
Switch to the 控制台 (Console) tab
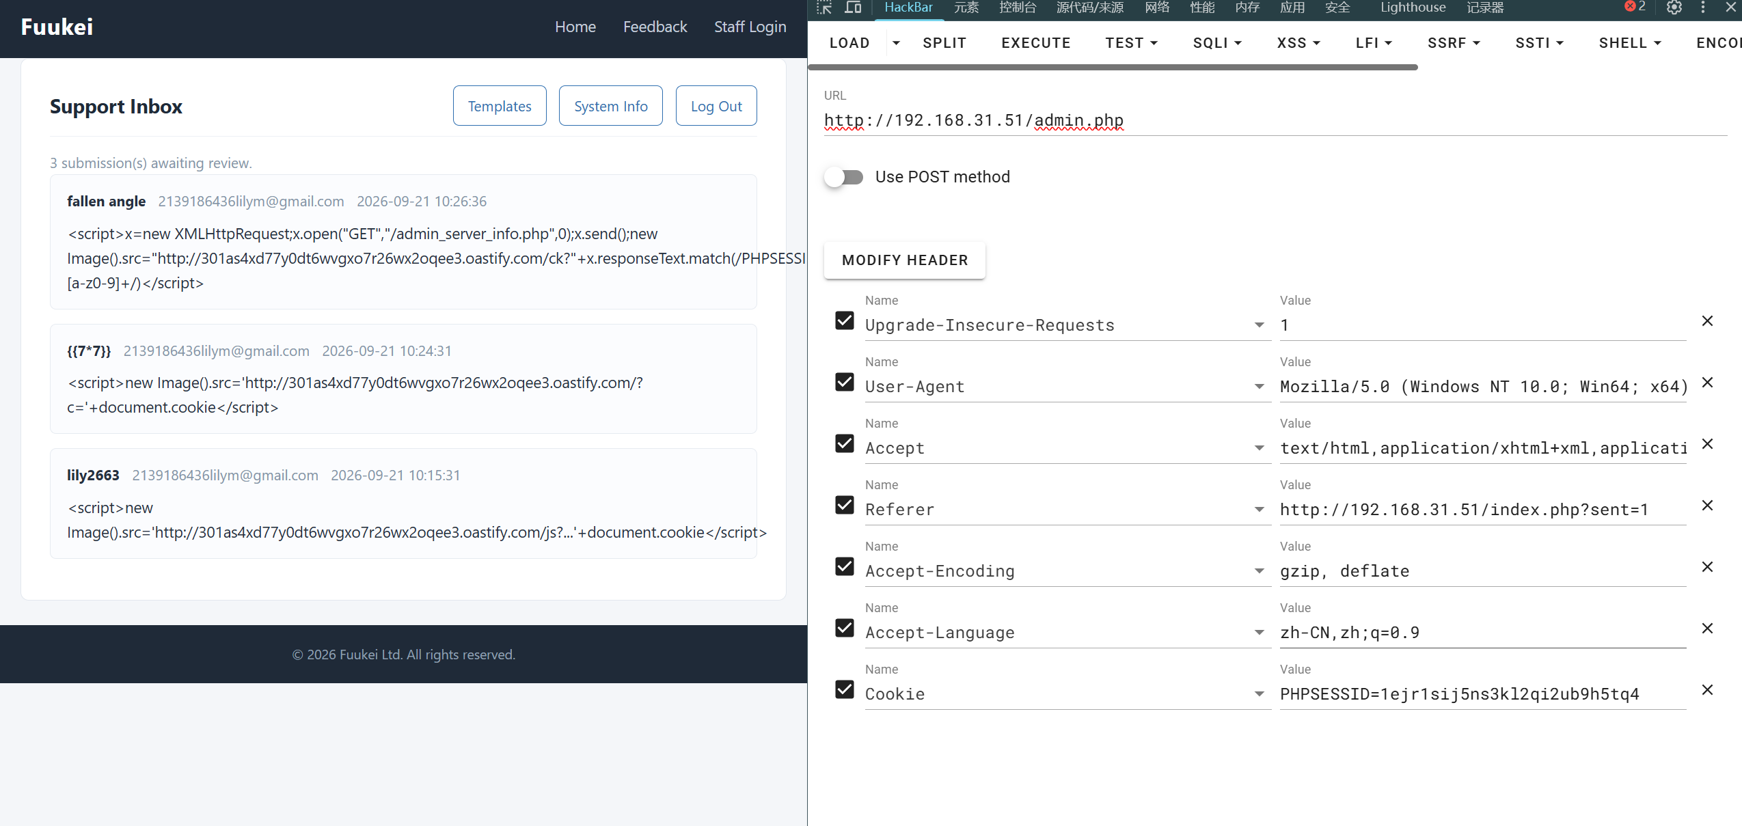click(1018, 8)
